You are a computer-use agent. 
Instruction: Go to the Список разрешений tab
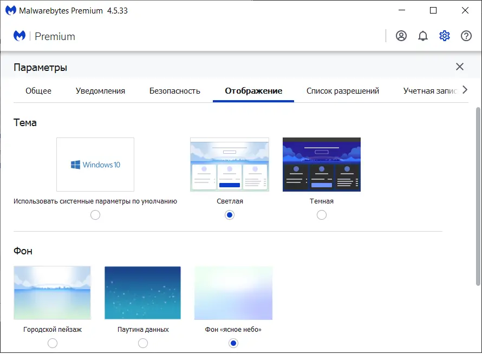click(x=343, y=90)
